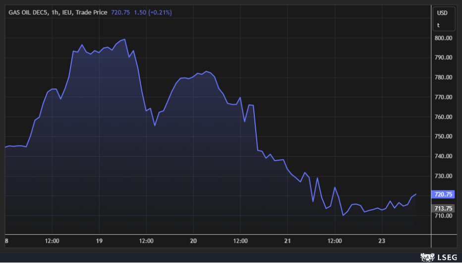Click the last point of the price line
462x263 pixels.
[415, 194]
